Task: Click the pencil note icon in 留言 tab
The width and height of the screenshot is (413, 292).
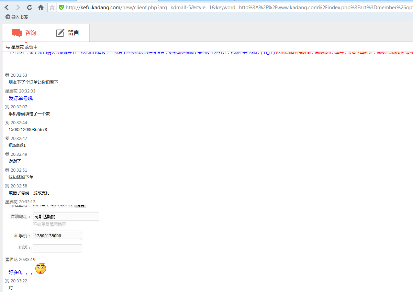Action: click(60, 33)
